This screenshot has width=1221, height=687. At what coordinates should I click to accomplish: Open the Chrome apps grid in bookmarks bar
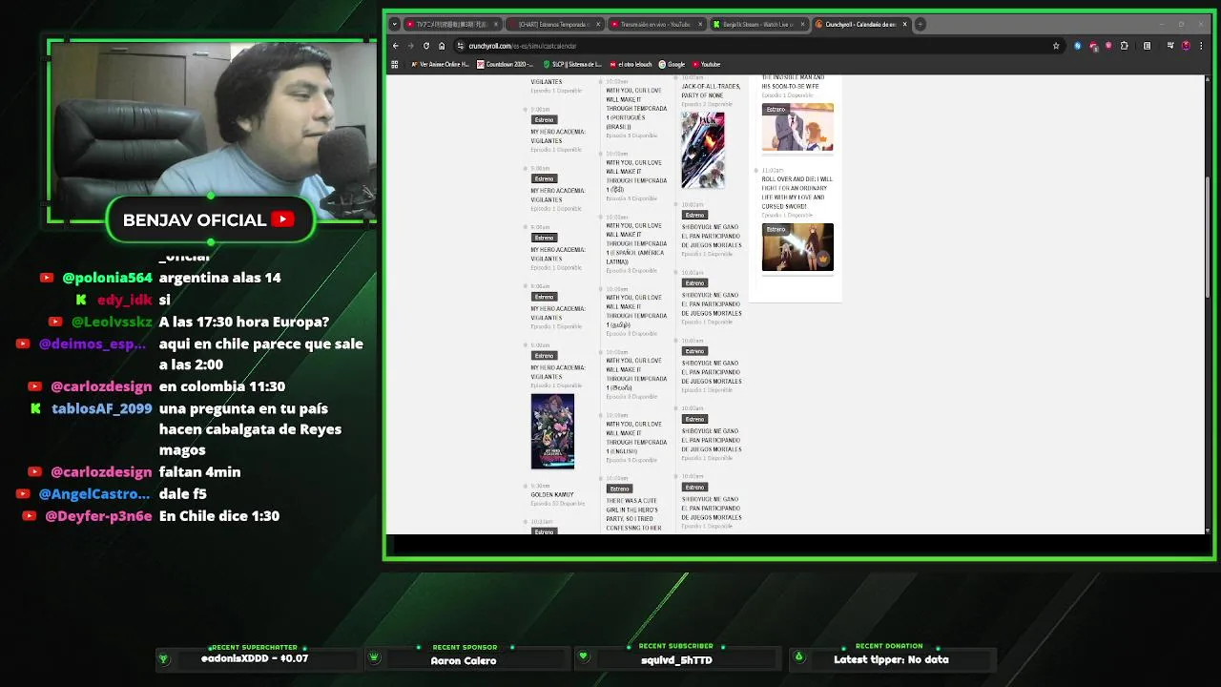point(395,64)
